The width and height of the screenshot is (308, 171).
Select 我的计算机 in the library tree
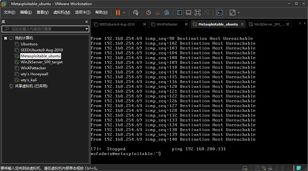pyautogui.click(x=24, y=38)
